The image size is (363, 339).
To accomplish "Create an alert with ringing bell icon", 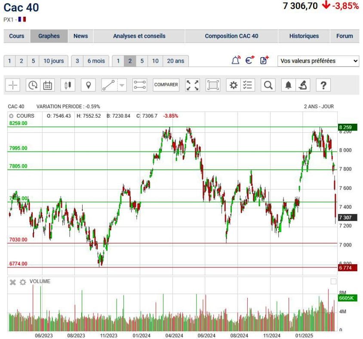I will (236, 60).
